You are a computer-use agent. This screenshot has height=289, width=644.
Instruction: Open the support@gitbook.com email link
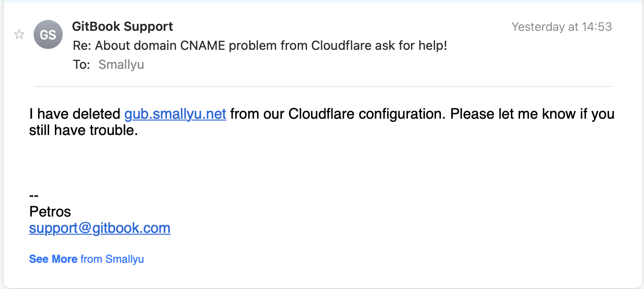pos(100,228)
